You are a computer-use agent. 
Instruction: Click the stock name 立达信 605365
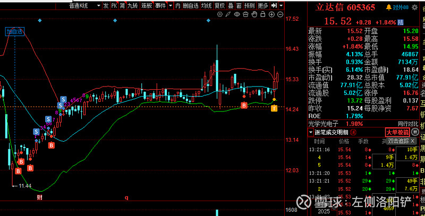tap(345, 7)
